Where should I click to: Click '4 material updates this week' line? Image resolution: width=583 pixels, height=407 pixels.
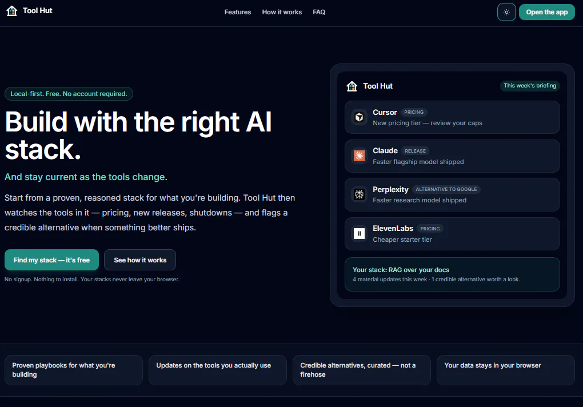tap(436, 279)
